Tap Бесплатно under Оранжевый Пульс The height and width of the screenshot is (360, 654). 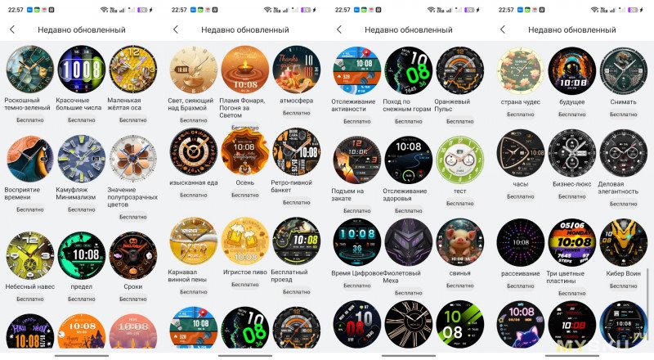460,121
